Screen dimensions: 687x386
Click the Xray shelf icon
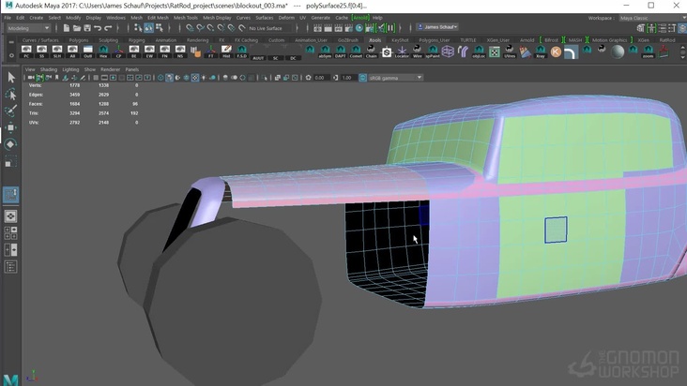(541, 52)
